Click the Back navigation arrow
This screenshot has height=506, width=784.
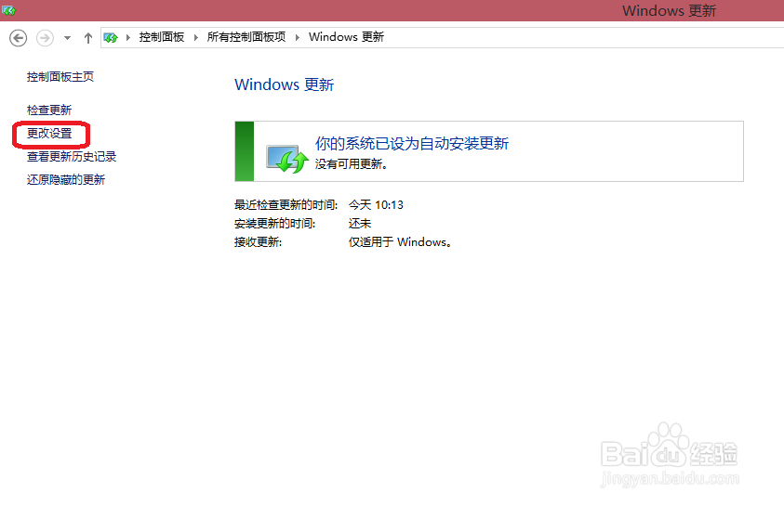click(18, 38)
